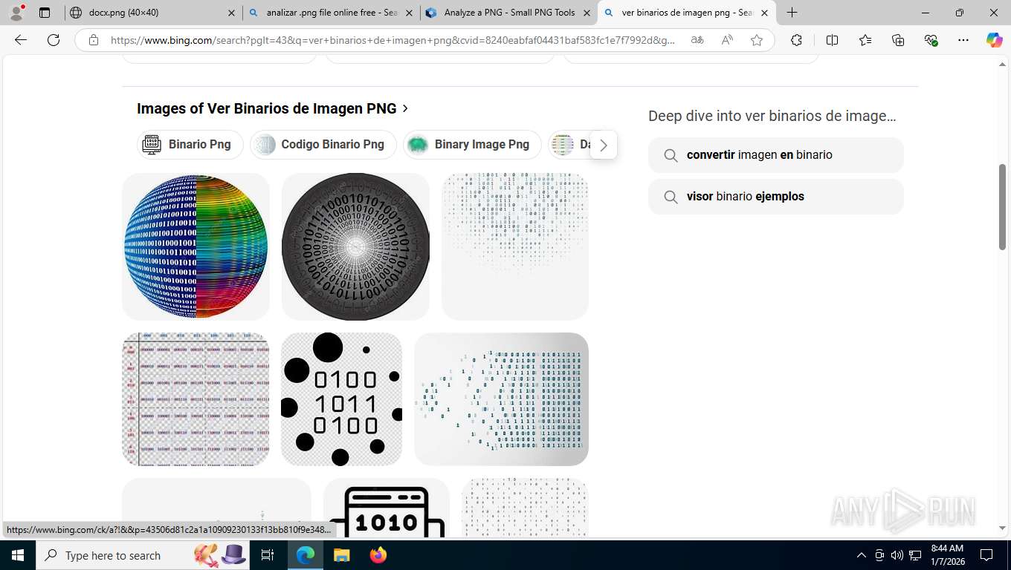This screenshot has height=570, width=1011.
Task: Click the network tray icon
Action: [916, 555]
